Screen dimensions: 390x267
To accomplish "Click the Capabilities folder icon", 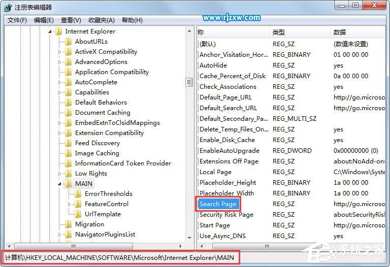I will [68, 92].
